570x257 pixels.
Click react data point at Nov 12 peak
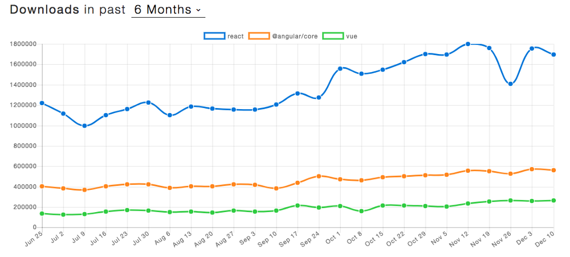click(468, 44)
